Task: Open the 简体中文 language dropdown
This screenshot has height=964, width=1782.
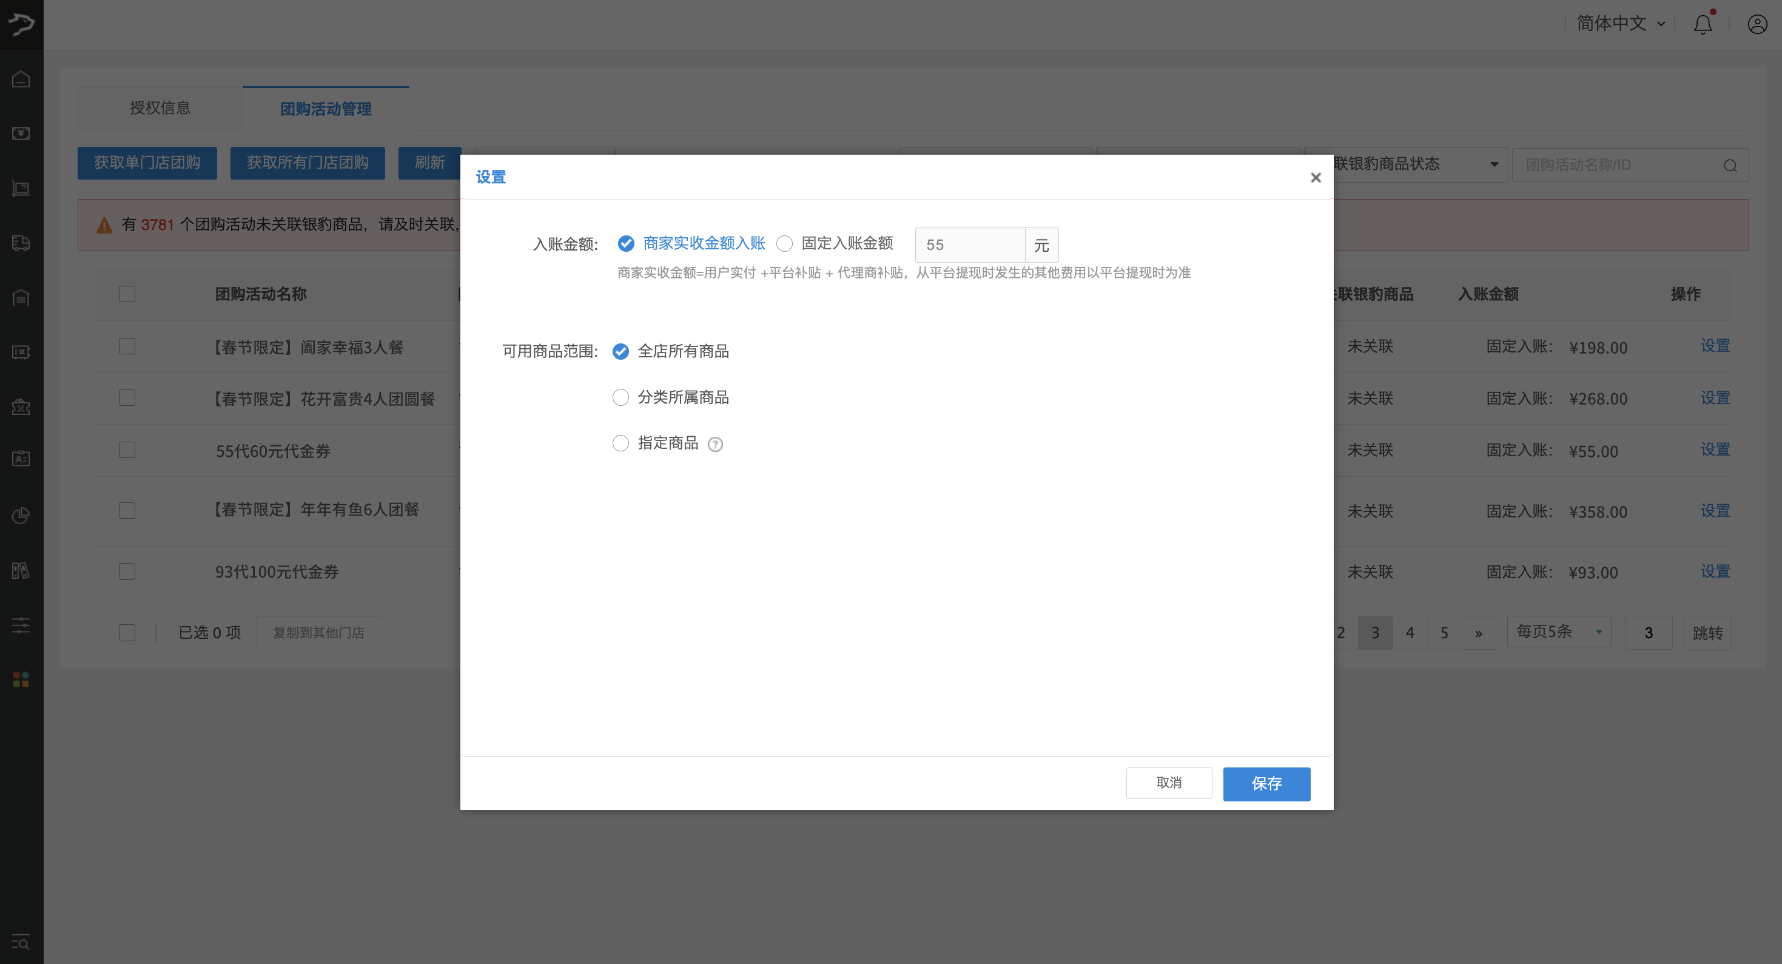Action: coord(1620,24)
